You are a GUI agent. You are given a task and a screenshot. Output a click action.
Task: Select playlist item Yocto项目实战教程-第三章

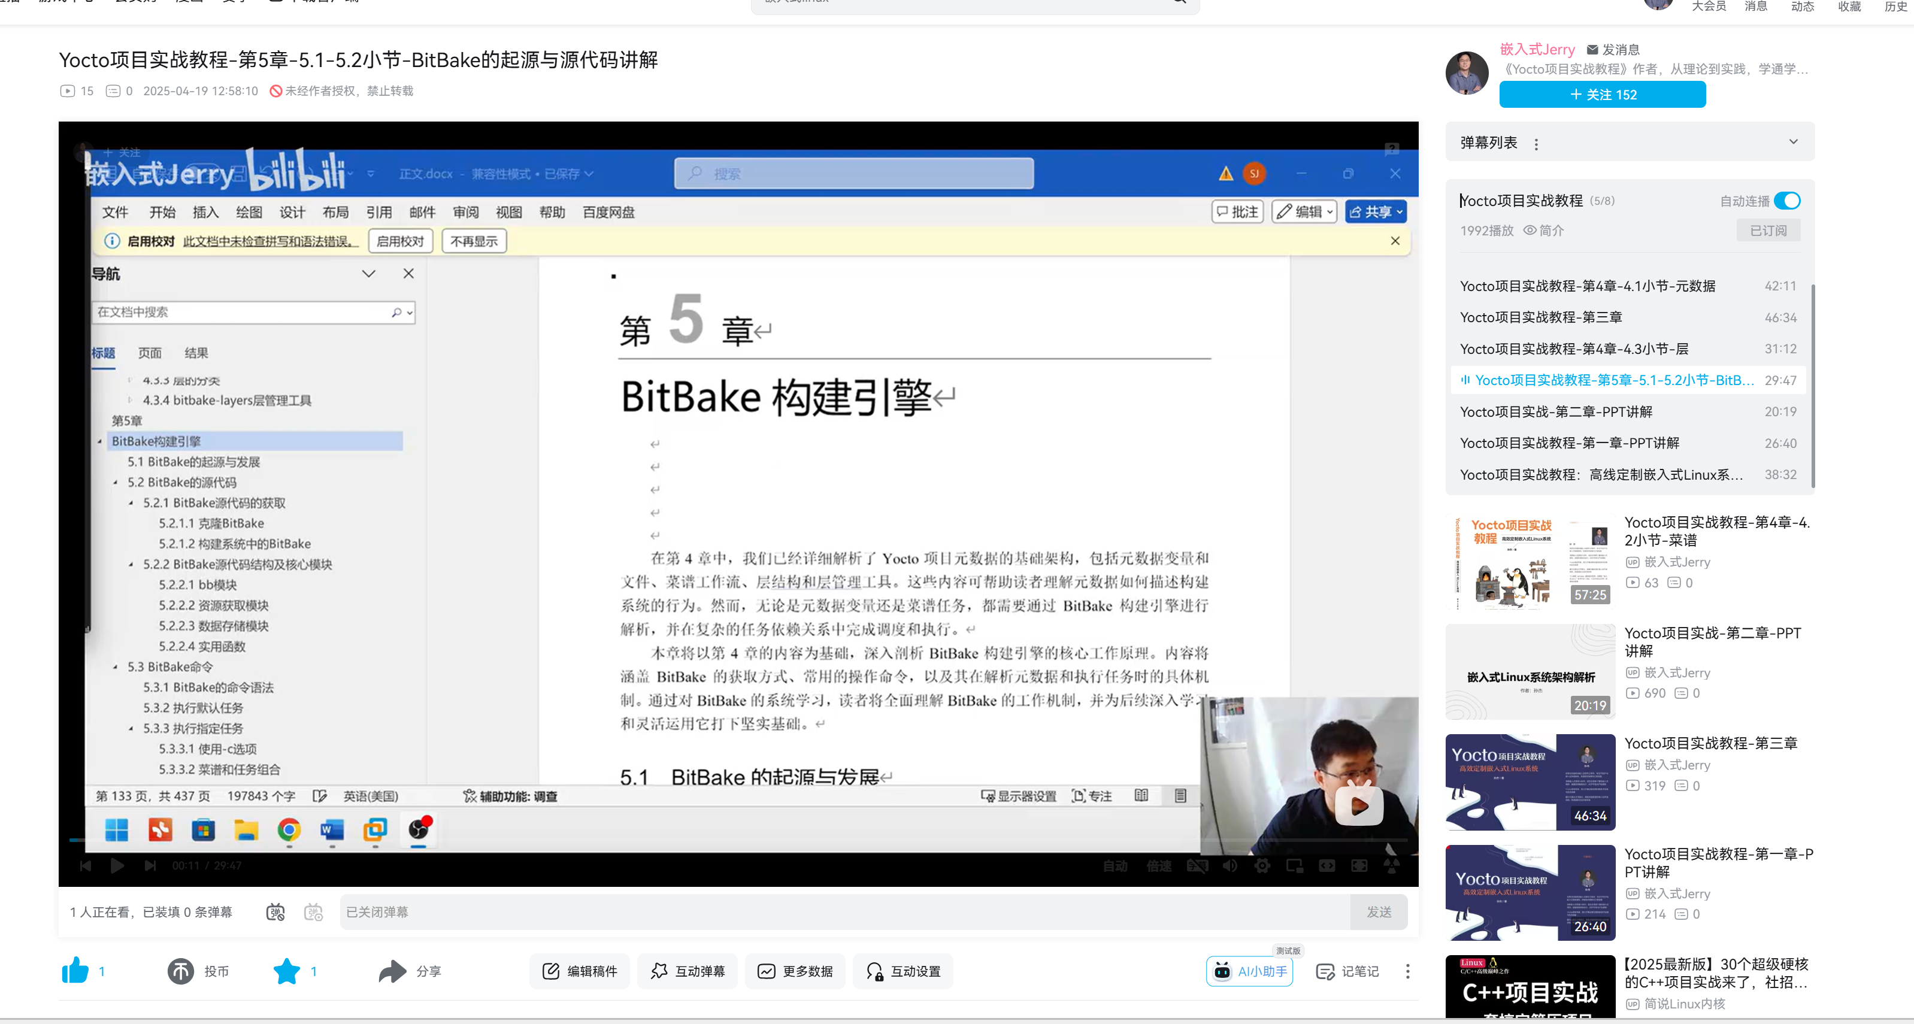coord(1540,317)
